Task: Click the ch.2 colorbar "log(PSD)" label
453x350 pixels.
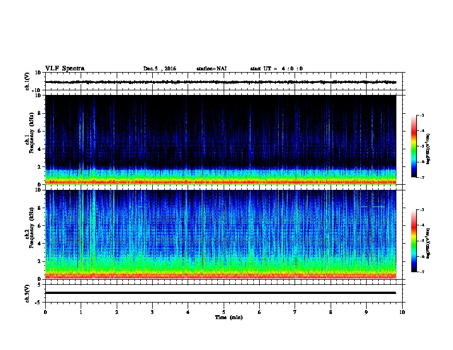Action: 428,243
